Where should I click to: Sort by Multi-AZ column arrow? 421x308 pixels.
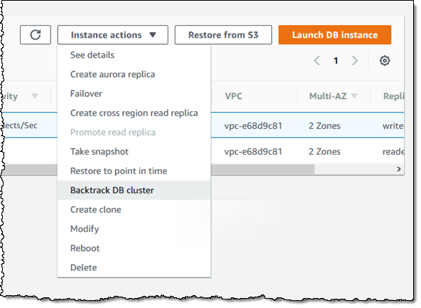coord(355,96)
